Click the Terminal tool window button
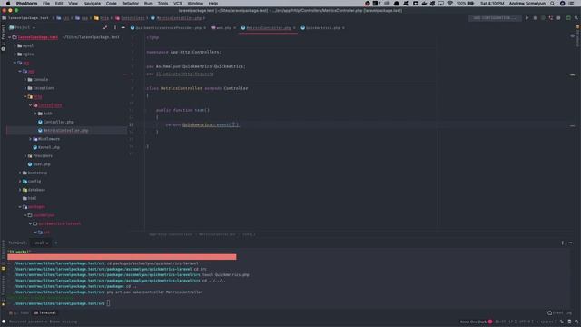 click(x=44, y=312)
